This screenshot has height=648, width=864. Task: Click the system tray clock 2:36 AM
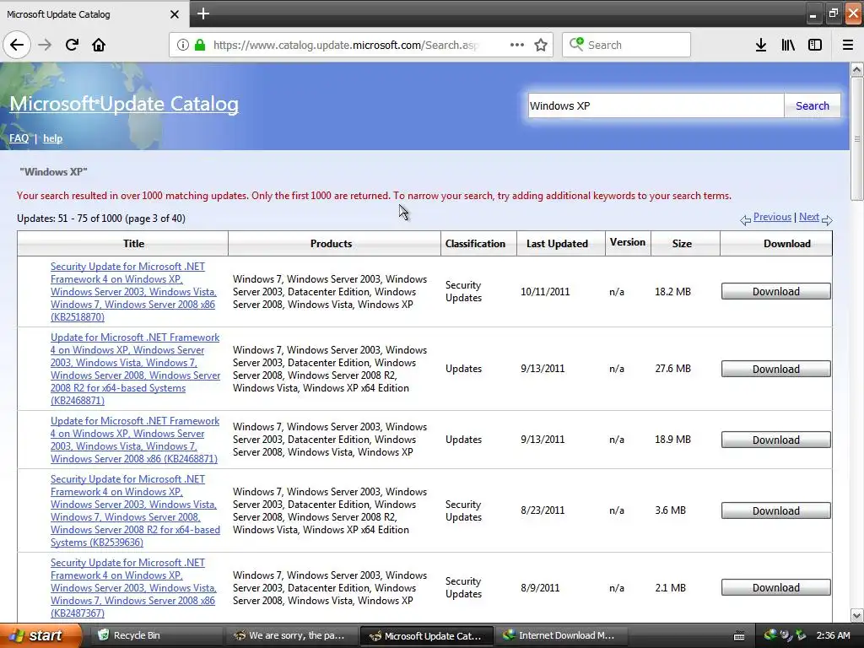coord(833,635)
